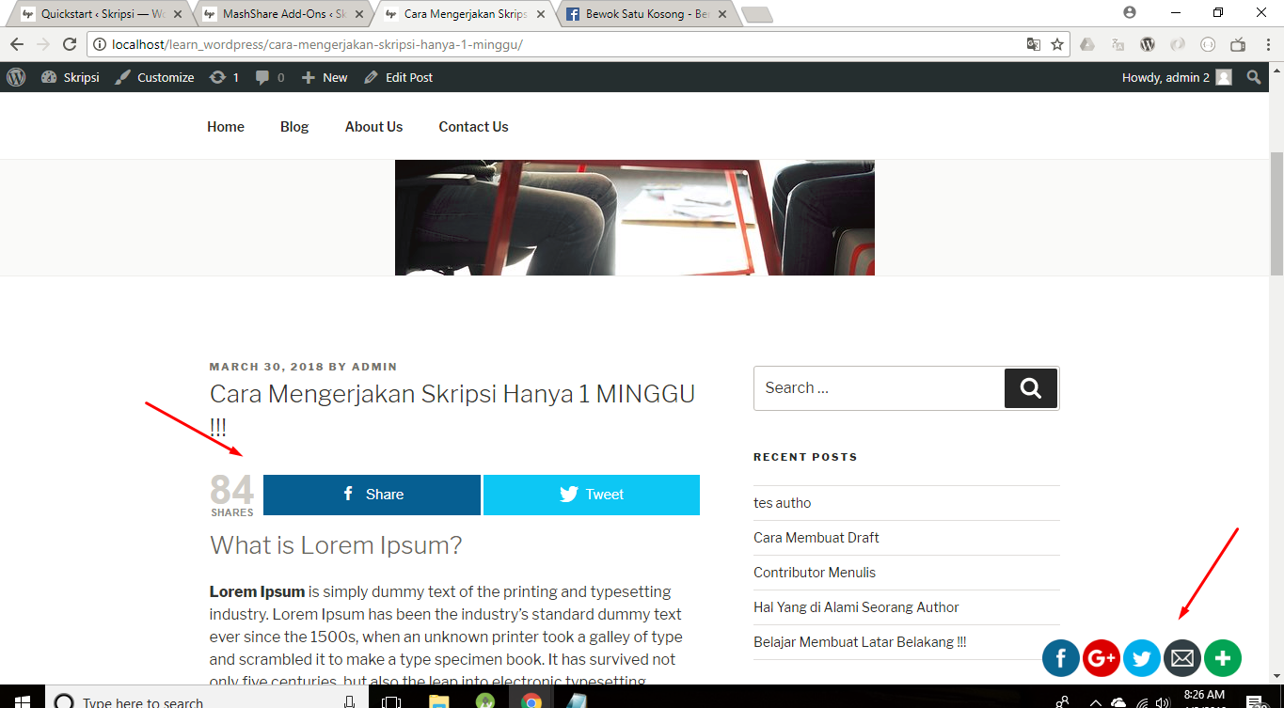
Task: Show hidden icons in the system tray
Action: pos(1094,701)
